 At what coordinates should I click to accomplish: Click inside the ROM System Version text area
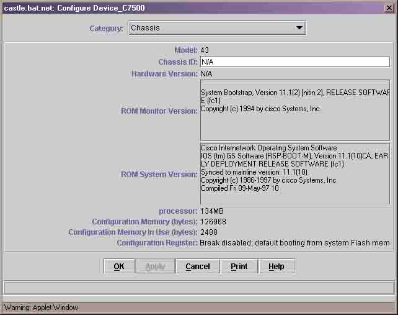pos(295,173)
